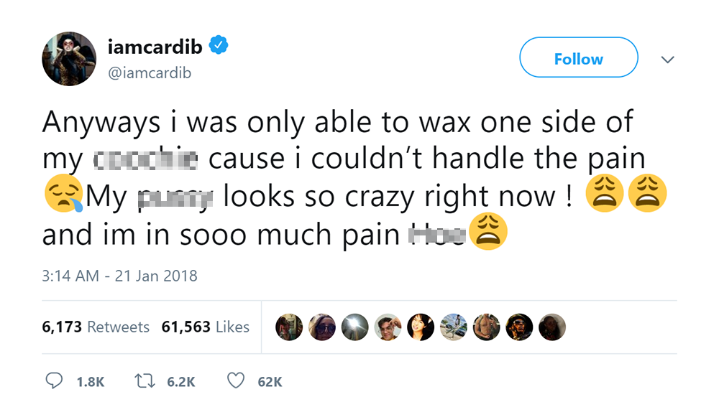Like the tweet with the heart icon
This screenshot has height=402, width=719.
tap(235, 381)
